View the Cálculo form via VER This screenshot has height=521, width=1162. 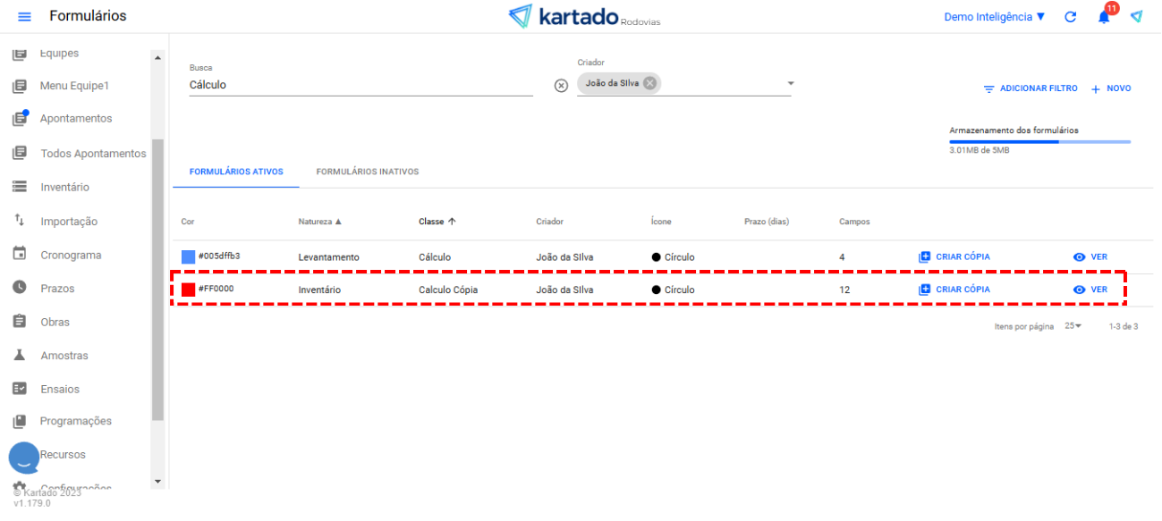(x=1090, y=256)
